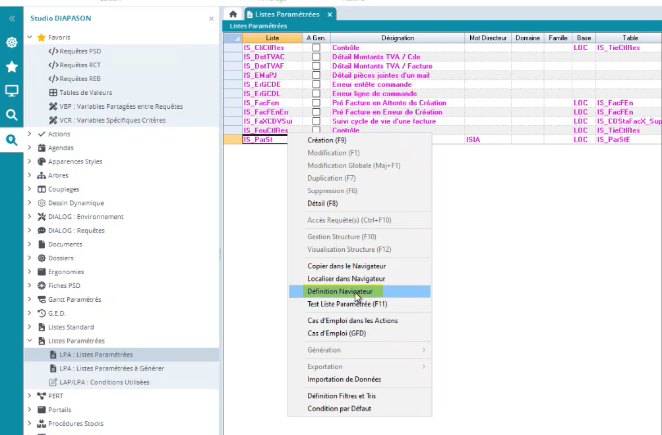The width and height of the screenshot is (662, 435).
Task: Choose Définition Navigateur from context menu
Action: [340, 291]
